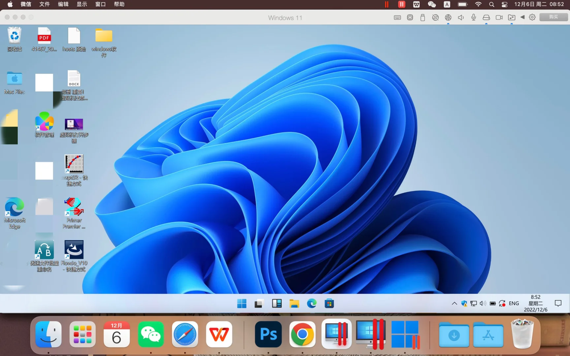Launch Photoshop from the Dock

pos(268,335)
